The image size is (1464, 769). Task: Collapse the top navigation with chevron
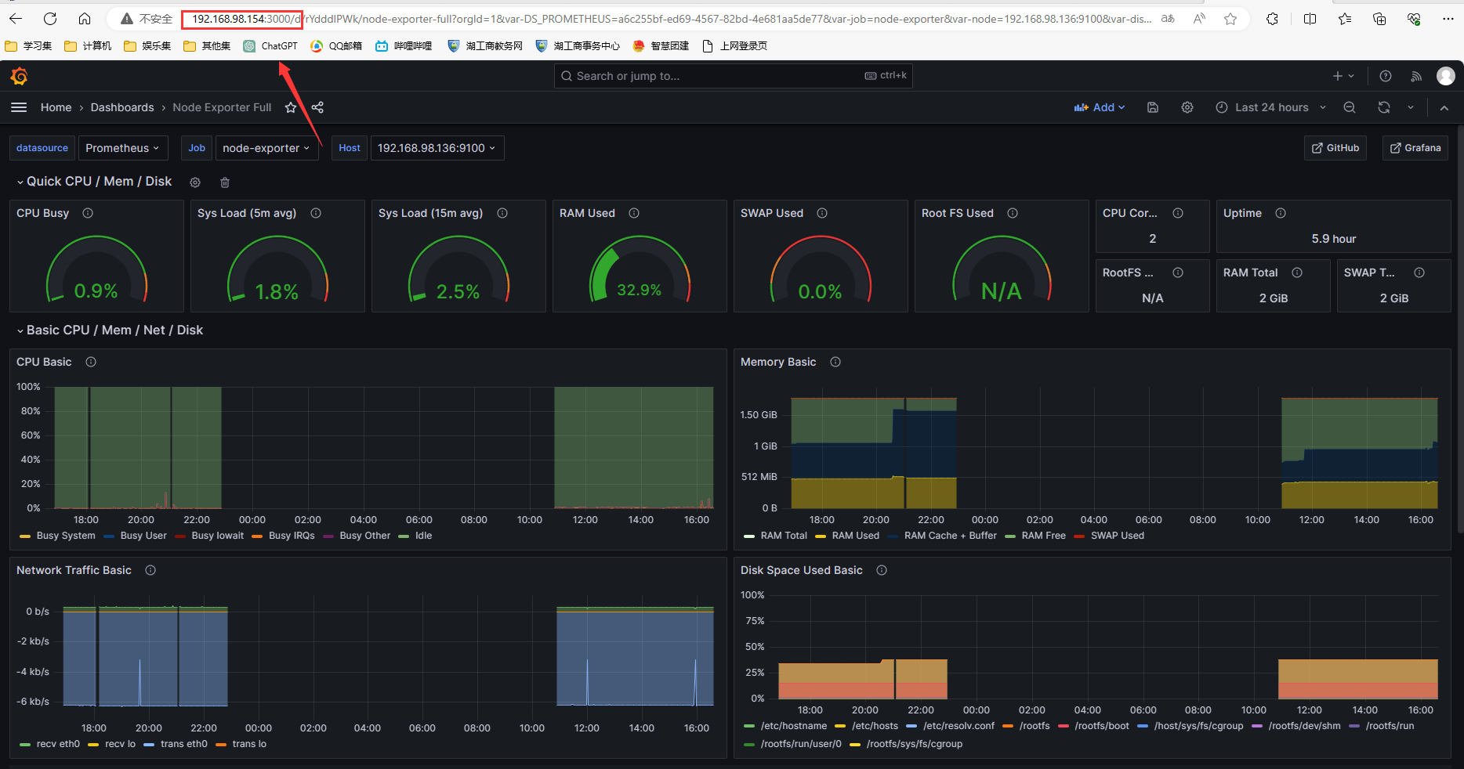point(1444,107)
